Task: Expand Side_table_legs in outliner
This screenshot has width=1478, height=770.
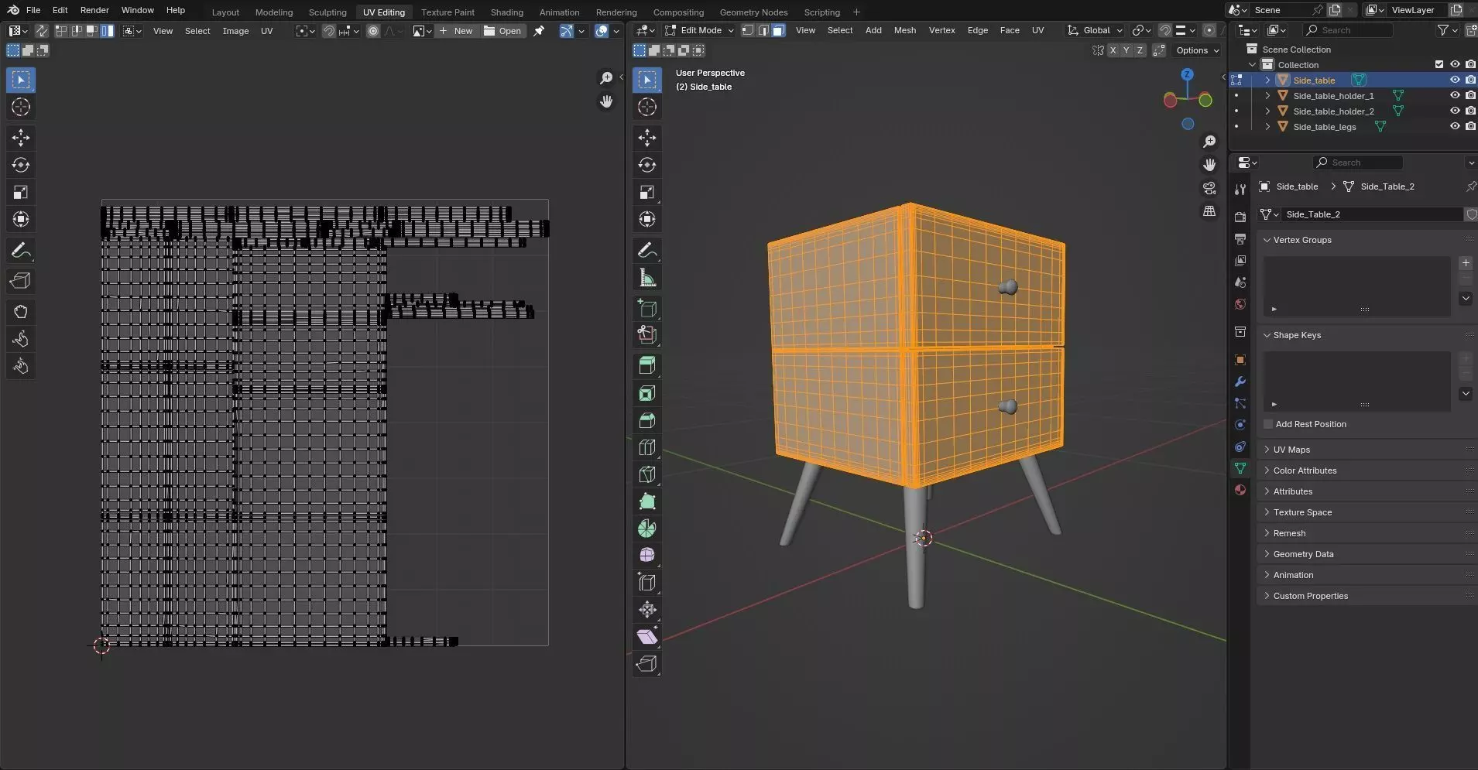Action: point(1267,126)
